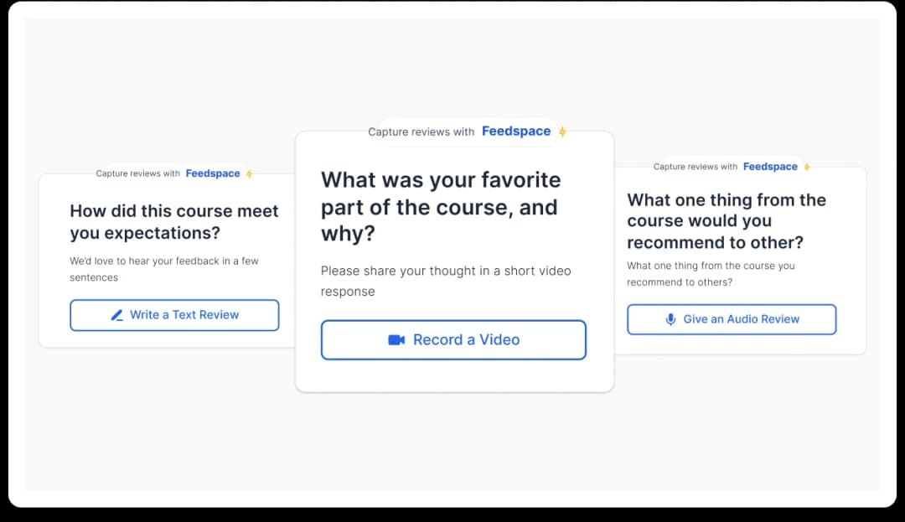This screenshot has height=522, width=905.
Task: Click the Feedspace wordmark on the right card
Action: coord(770,166)
